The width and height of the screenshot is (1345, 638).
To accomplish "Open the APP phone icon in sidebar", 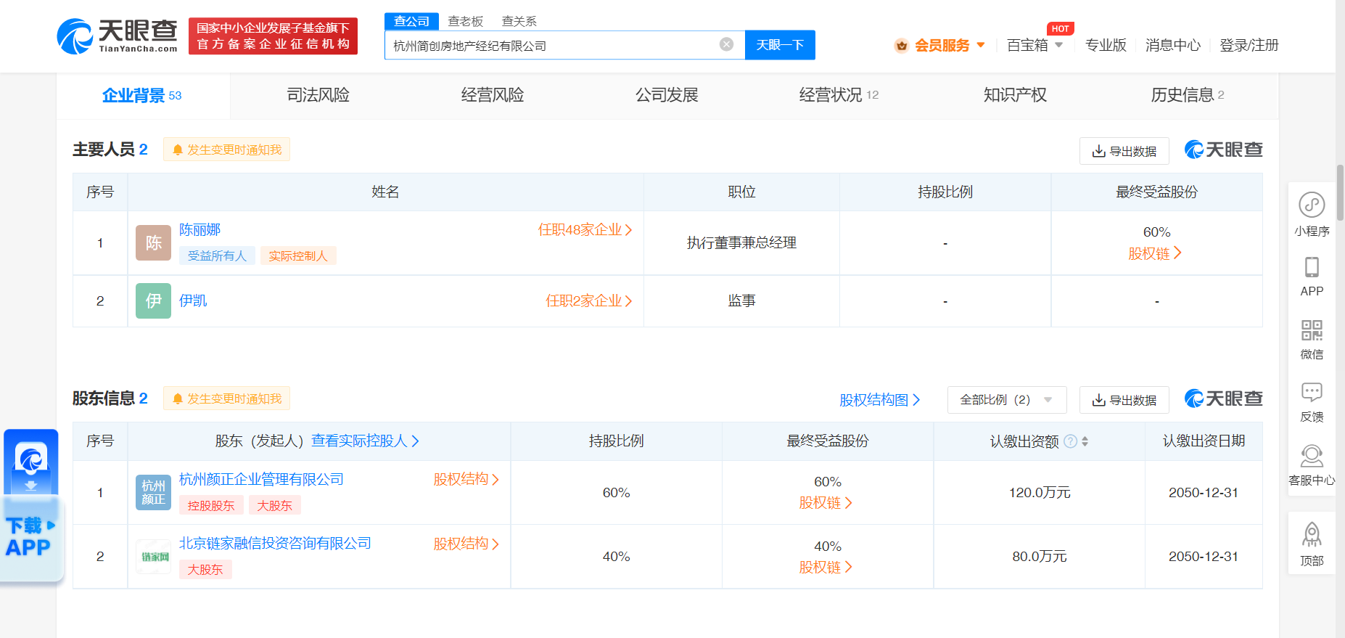I will pyautogui.click(x=1312, y=267).
